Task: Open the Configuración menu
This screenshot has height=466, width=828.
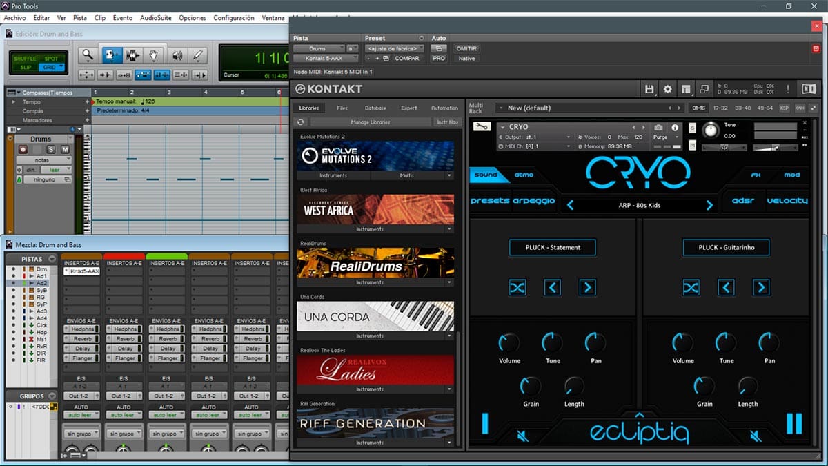Action: point(234,17)
